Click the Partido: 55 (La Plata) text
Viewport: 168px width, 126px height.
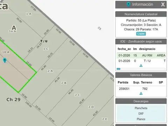point(141,20)
